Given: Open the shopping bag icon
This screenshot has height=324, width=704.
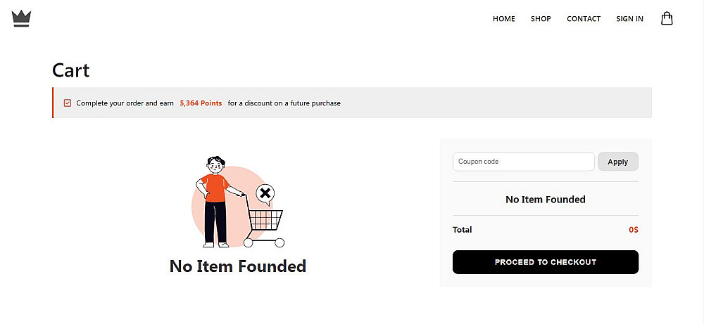Looking at the screenshot, I should [x=667, y=18].
